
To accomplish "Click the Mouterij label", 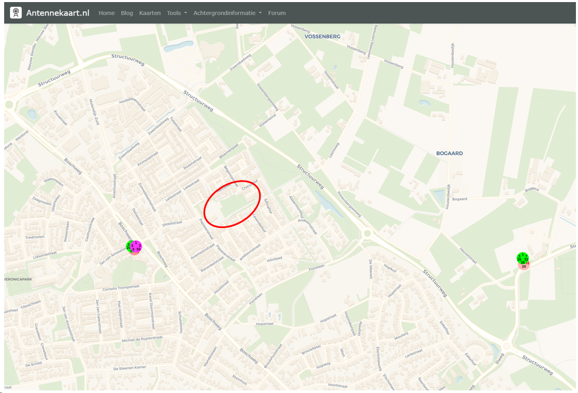I will point(402,336).
